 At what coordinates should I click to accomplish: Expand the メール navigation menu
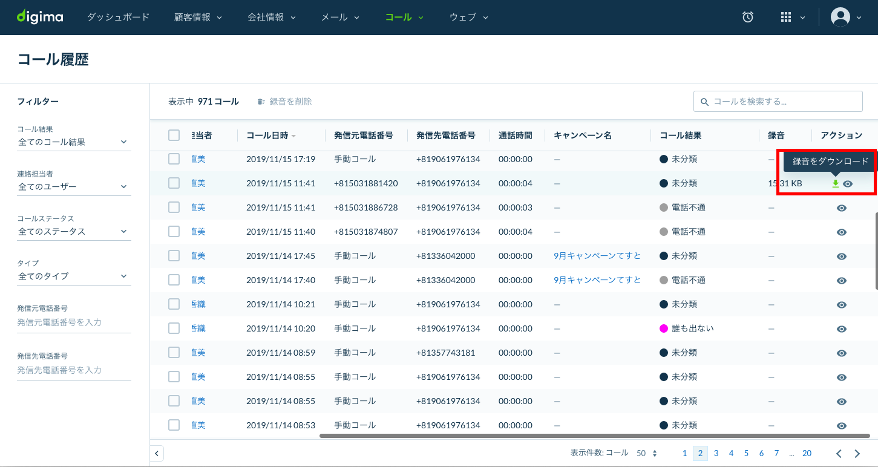click(340, 17)
